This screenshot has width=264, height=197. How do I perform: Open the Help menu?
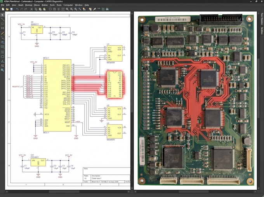click(87, 5)
